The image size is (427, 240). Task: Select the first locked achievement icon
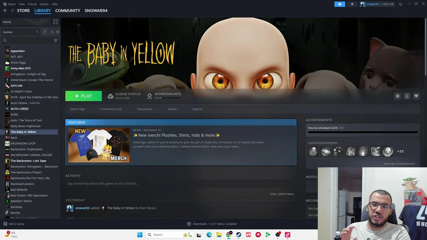313,151
